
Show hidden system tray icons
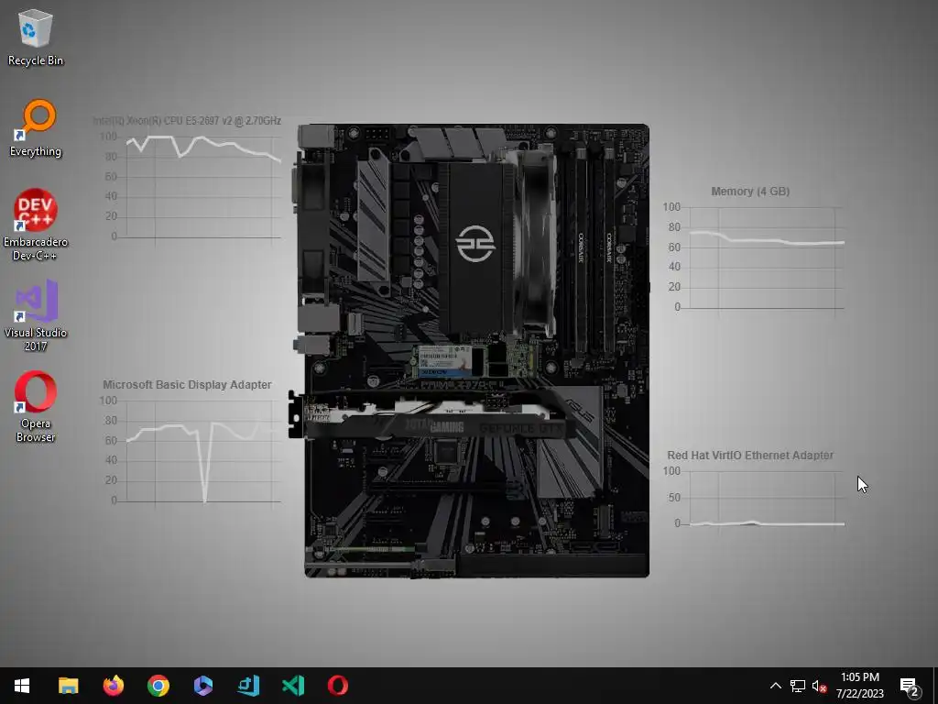pos(775,686)
